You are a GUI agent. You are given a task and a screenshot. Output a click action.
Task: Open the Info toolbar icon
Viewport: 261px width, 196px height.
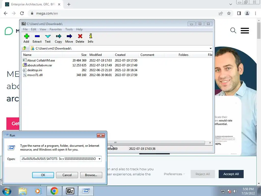point(90,38)
